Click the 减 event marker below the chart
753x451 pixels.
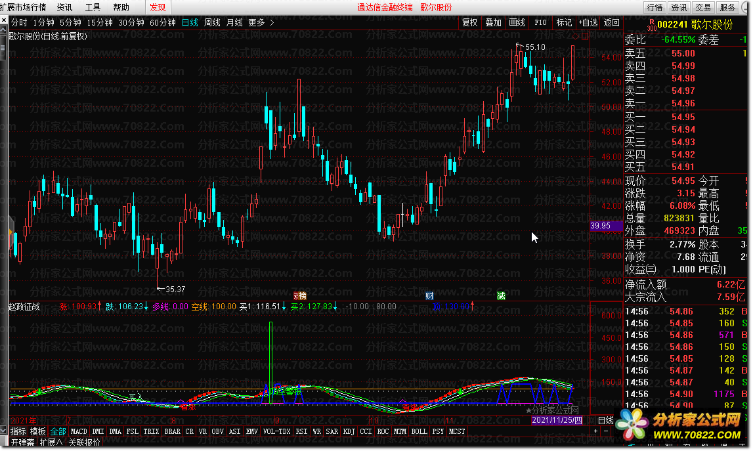(501, 296)
